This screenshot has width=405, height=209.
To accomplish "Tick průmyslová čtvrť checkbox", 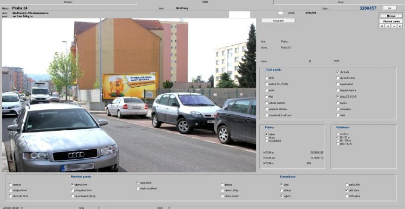I will (72, 191).
